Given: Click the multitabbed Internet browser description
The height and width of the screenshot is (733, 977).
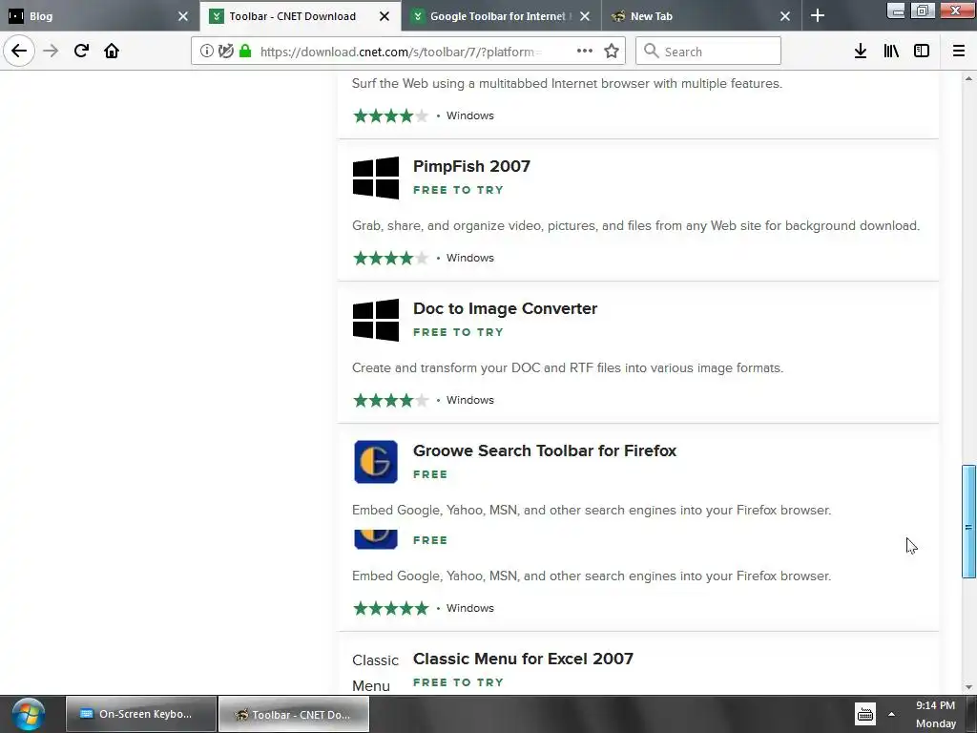Looking at the screenshot, I should (x=567, y=84).
